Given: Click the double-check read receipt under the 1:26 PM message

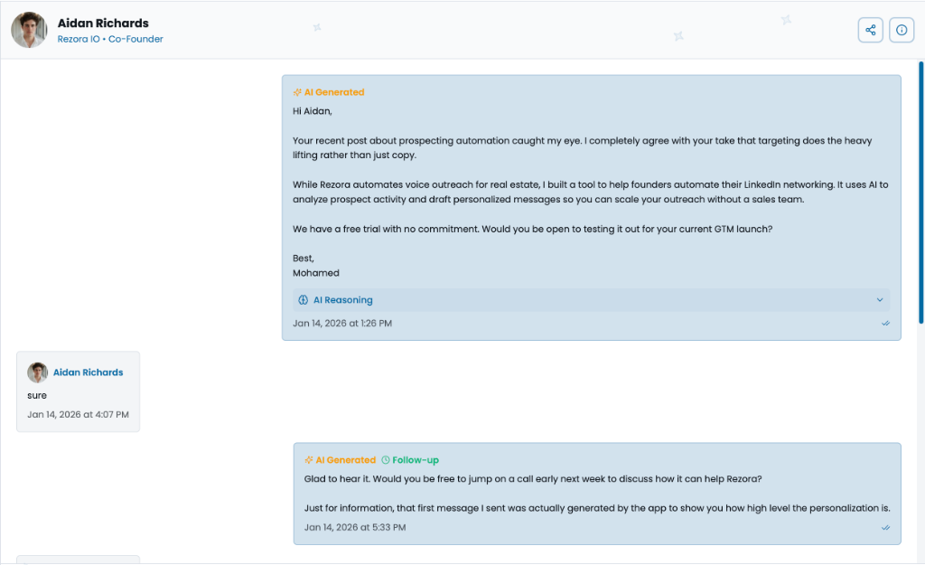Looking at the screenshot, I should click(x=886, y=323).
